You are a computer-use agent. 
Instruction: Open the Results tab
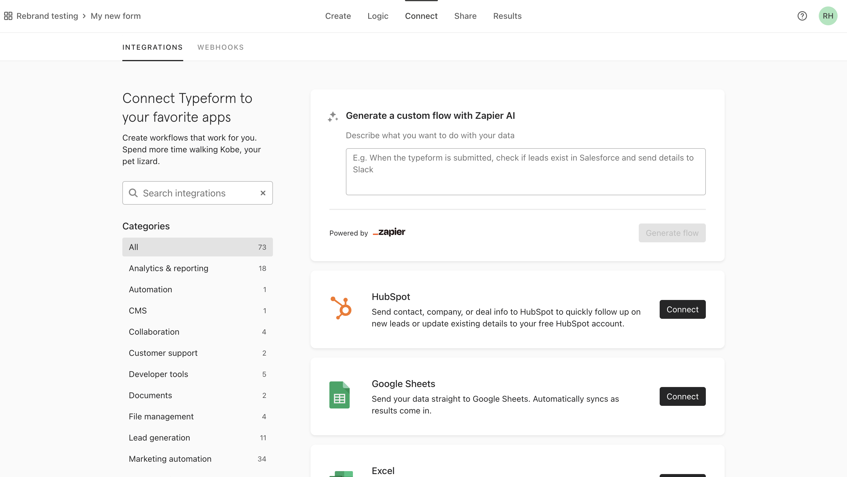pyautogui.click(x=507, y=16)
